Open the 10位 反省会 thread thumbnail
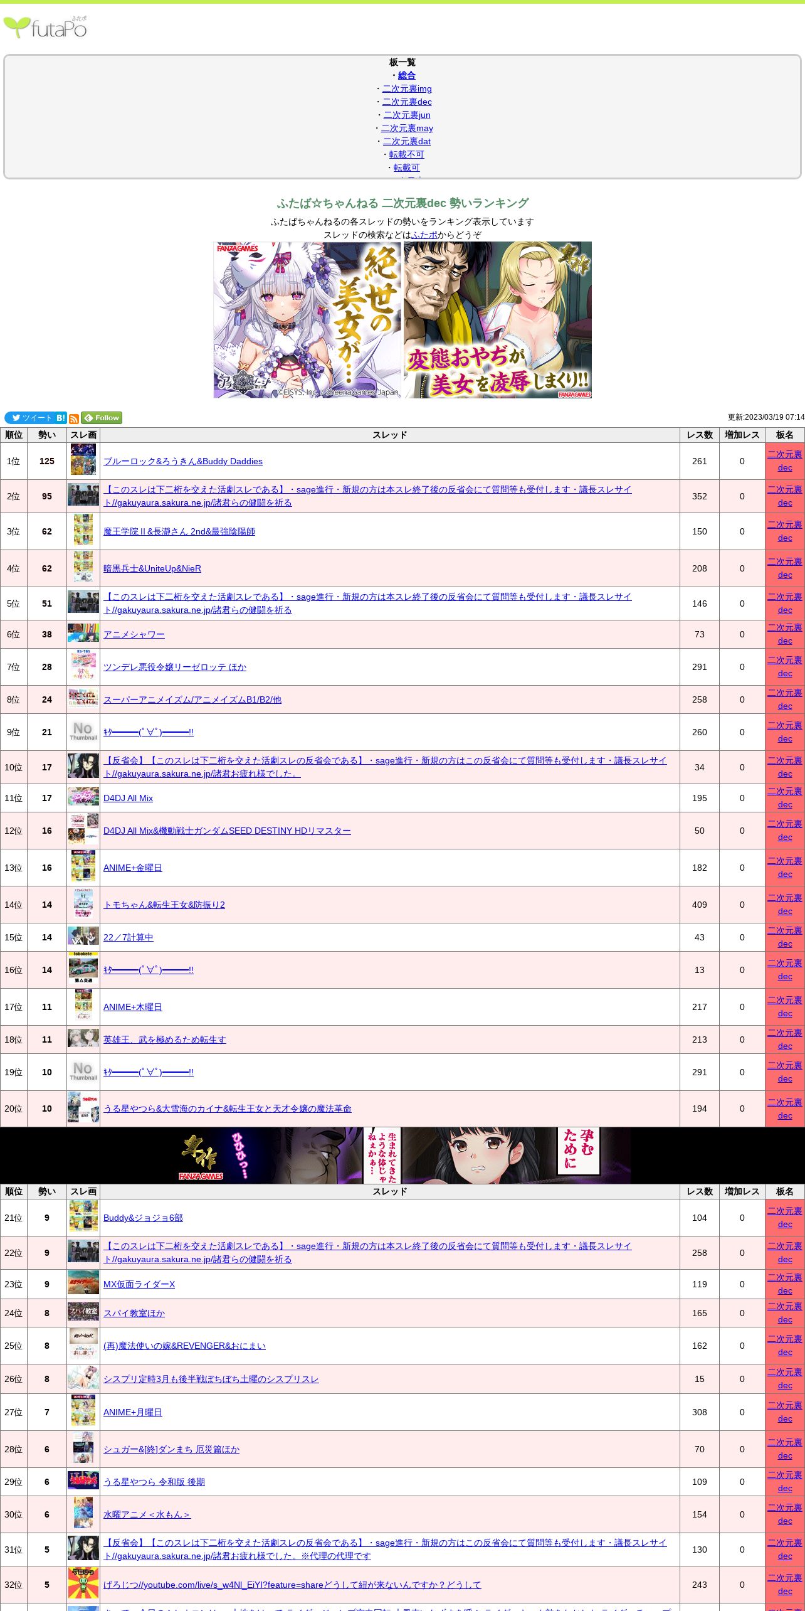The height and width of the screenshot is (1611, 805). point(83,766)
